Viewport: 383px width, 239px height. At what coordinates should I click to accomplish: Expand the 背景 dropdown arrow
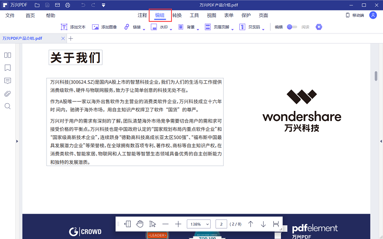pyautogui.click(x=198, y=30)
